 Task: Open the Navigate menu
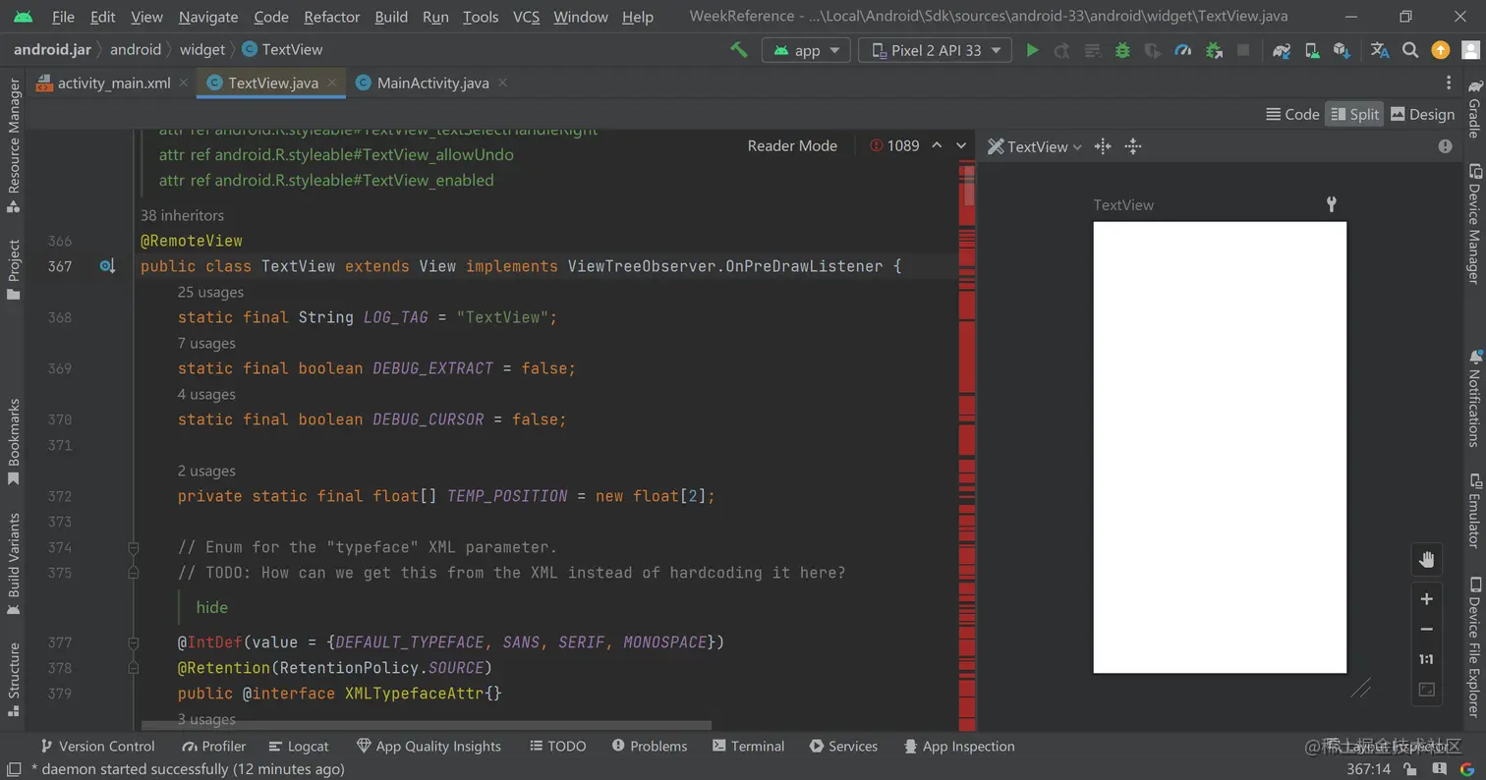pos(208,17)
